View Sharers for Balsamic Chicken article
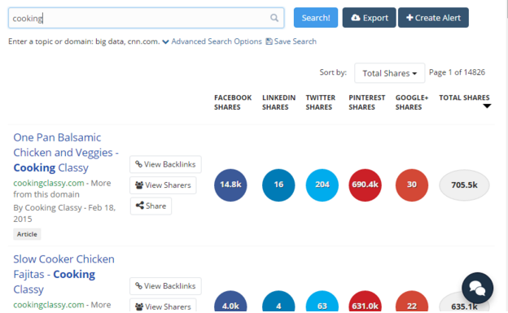Screen dimensions: 508x313 click(x=163, y=185)
